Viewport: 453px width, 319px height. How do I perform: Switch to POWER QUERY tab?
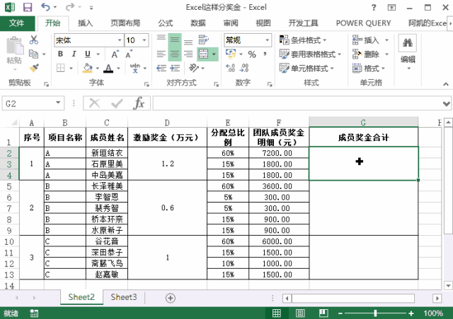click(x=363, y=23)
